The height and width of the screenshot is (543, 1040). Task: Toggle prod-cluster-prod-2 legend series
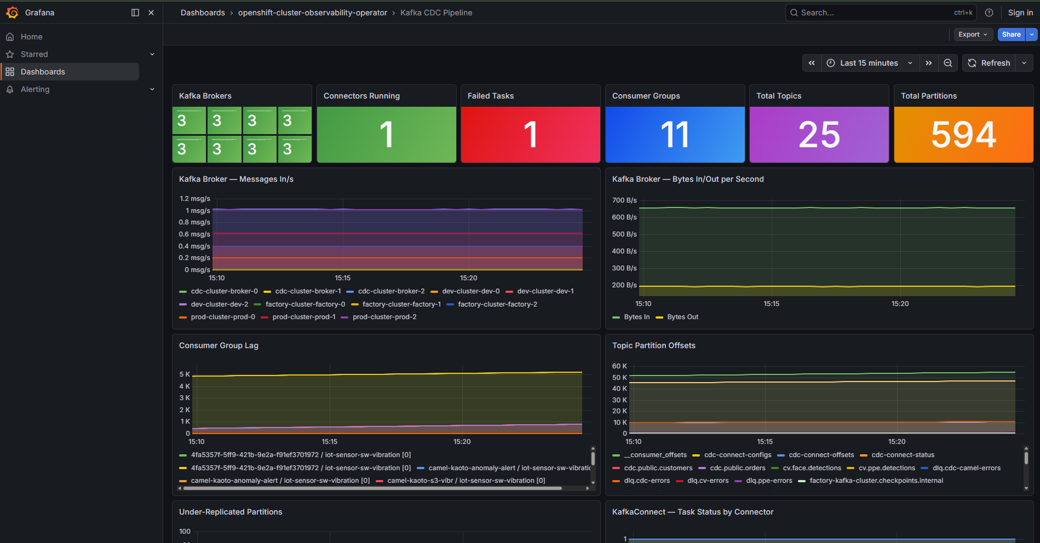pyautogui.click(x=384, y=317)
